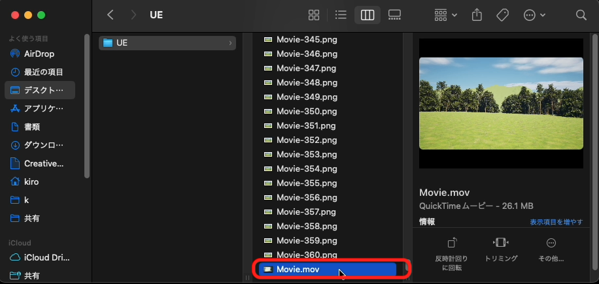Screen dimensions: 599x284
Task: Open folder k in sidebar
Action: coord(40,200)
